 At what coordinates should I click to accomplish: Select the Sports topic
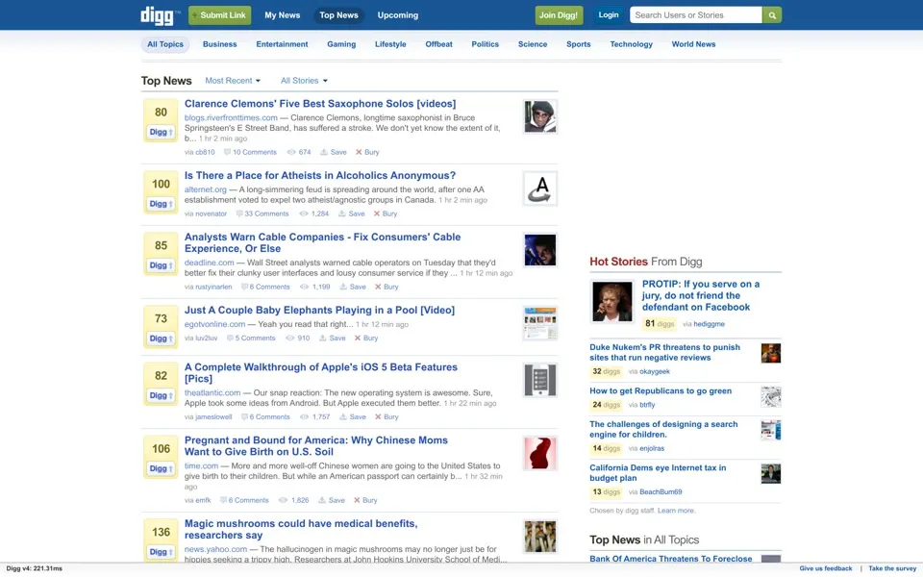coord(578,44)
